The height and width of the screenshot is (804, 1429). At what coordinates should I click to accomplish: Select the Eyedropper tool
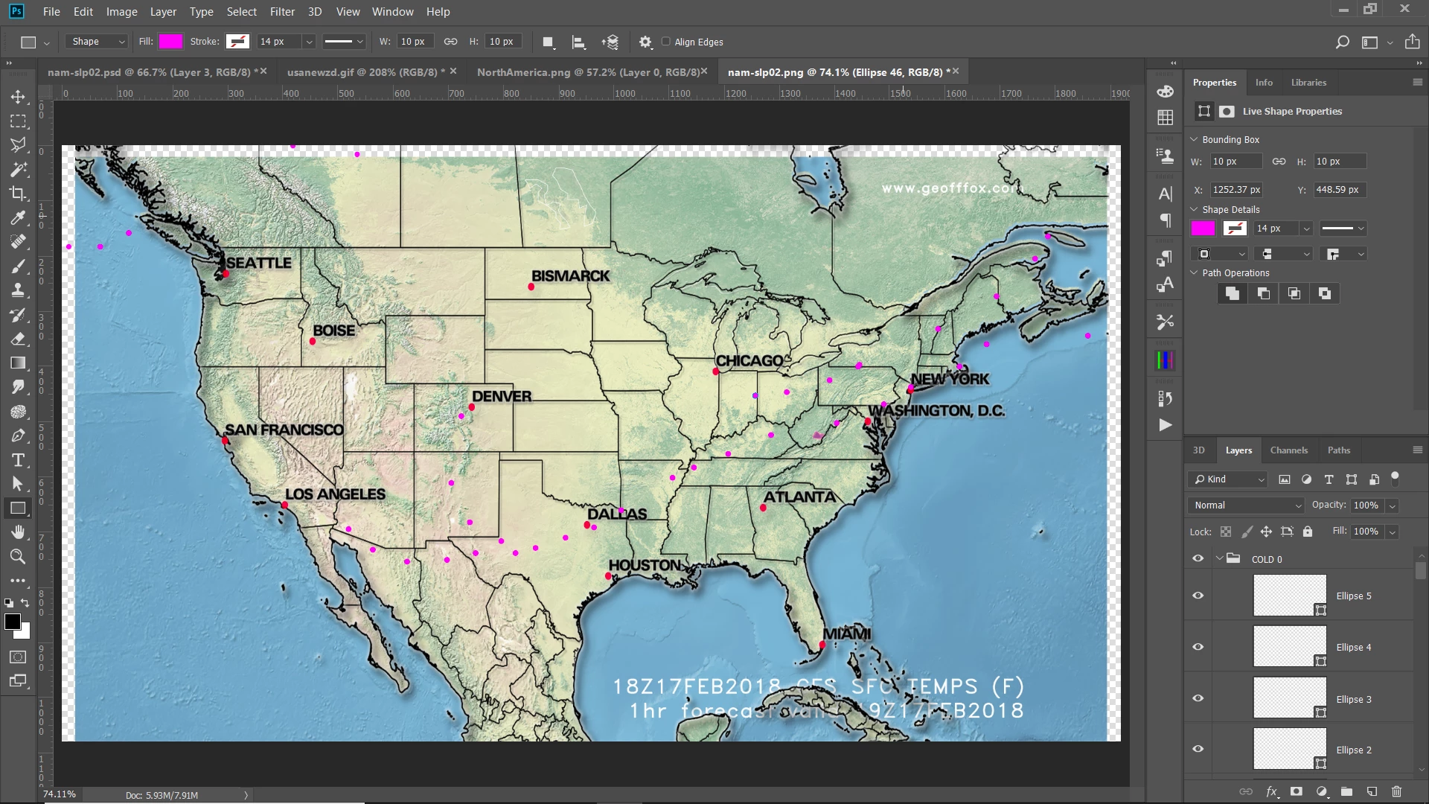click(18, 217)
